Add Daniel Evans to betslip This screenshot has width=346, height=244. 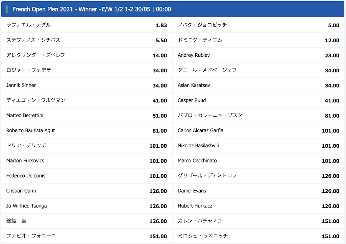coord(258,191)
